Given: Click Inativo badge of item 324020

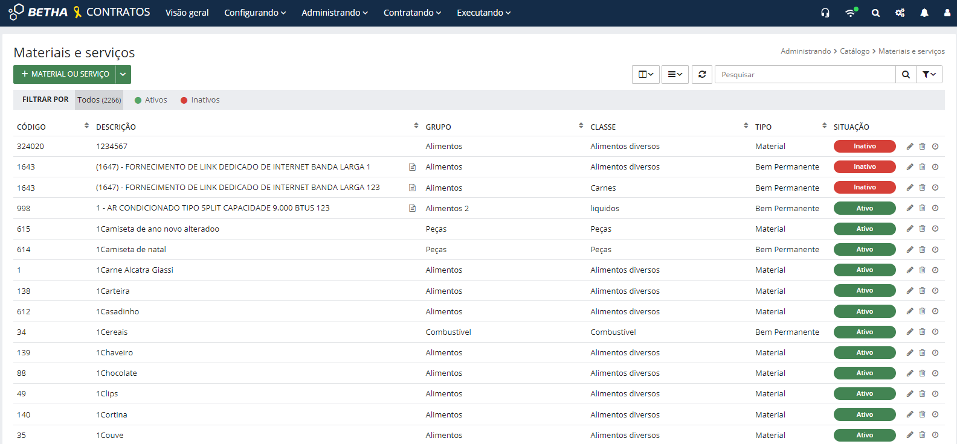Looking at the screenshot, I should pyautogui.click(x=865, y=147).
